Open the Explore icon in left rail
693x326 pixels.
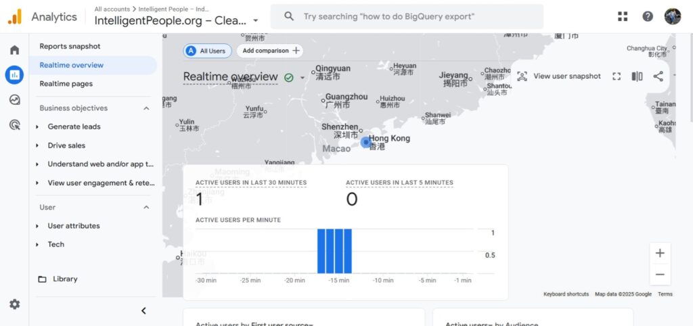pyautogui.click(x=14, y=100)
